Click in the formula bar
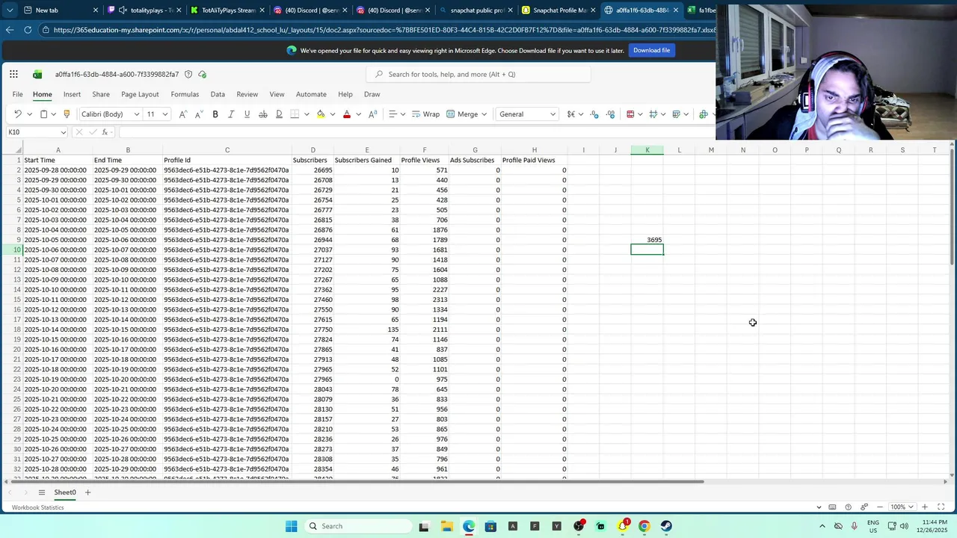 point(419,132)
